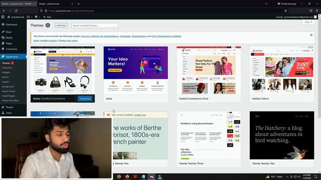This screenshot has height=180, width=321.
Task: Show site security lock info
Action: coord(46,10)
